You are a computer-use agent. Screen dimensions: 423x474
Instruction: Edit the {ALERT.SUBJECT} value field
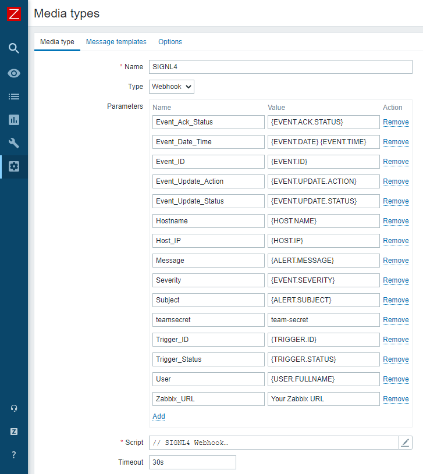[324, 300]
